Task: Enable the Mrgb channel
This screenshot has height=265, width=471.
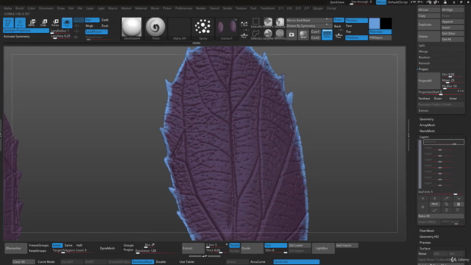Action: [90, 26]
